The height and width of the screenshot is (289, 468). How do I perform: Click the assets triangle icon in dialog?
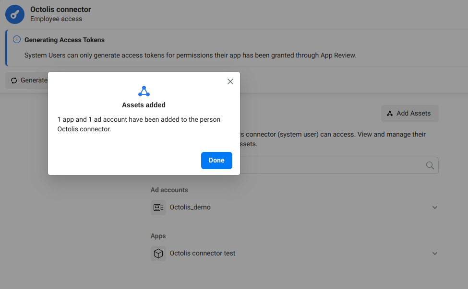144,91
